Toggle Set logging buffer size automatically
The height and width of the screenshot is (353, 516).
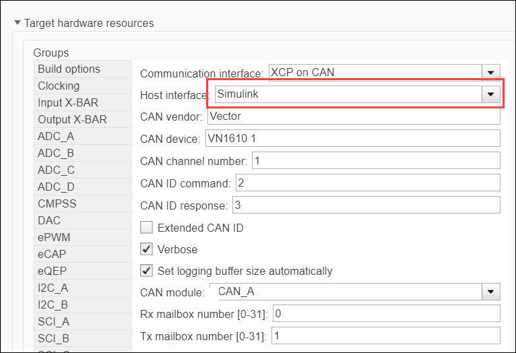[x=146, y=271]
